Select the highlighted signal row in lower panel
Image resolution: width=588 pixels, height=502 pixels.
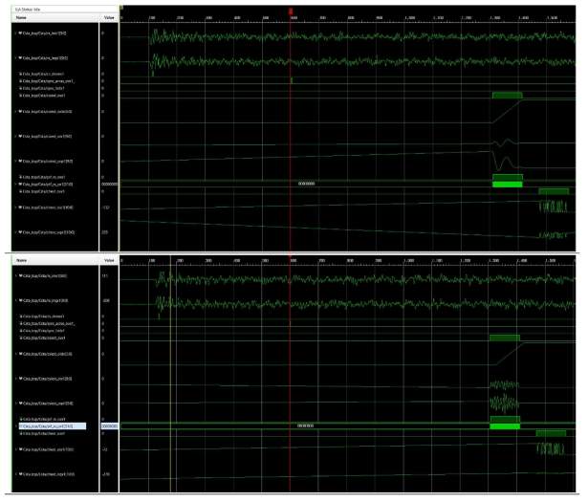(x=53, y=426)
